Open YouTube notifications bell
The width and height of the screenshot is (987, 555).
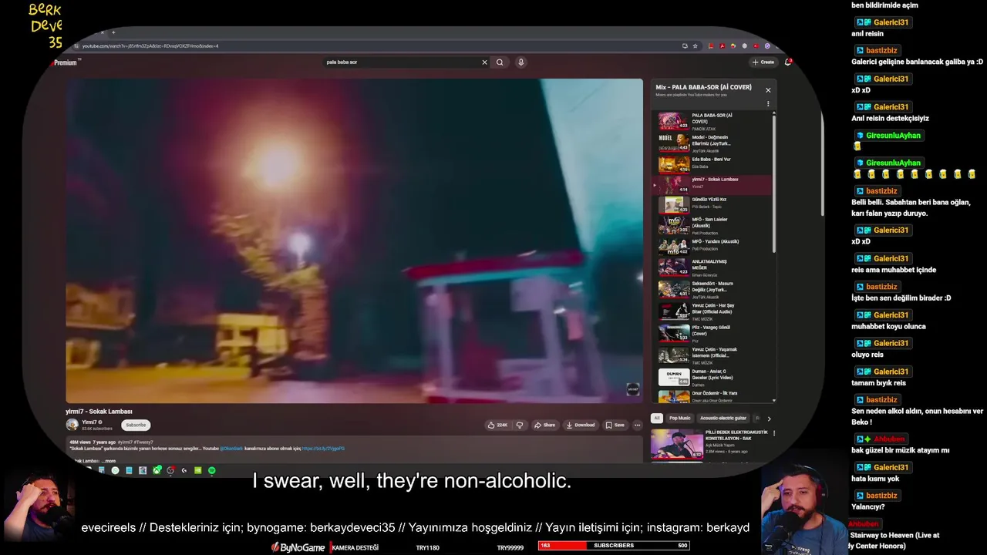tap(787, 62)
